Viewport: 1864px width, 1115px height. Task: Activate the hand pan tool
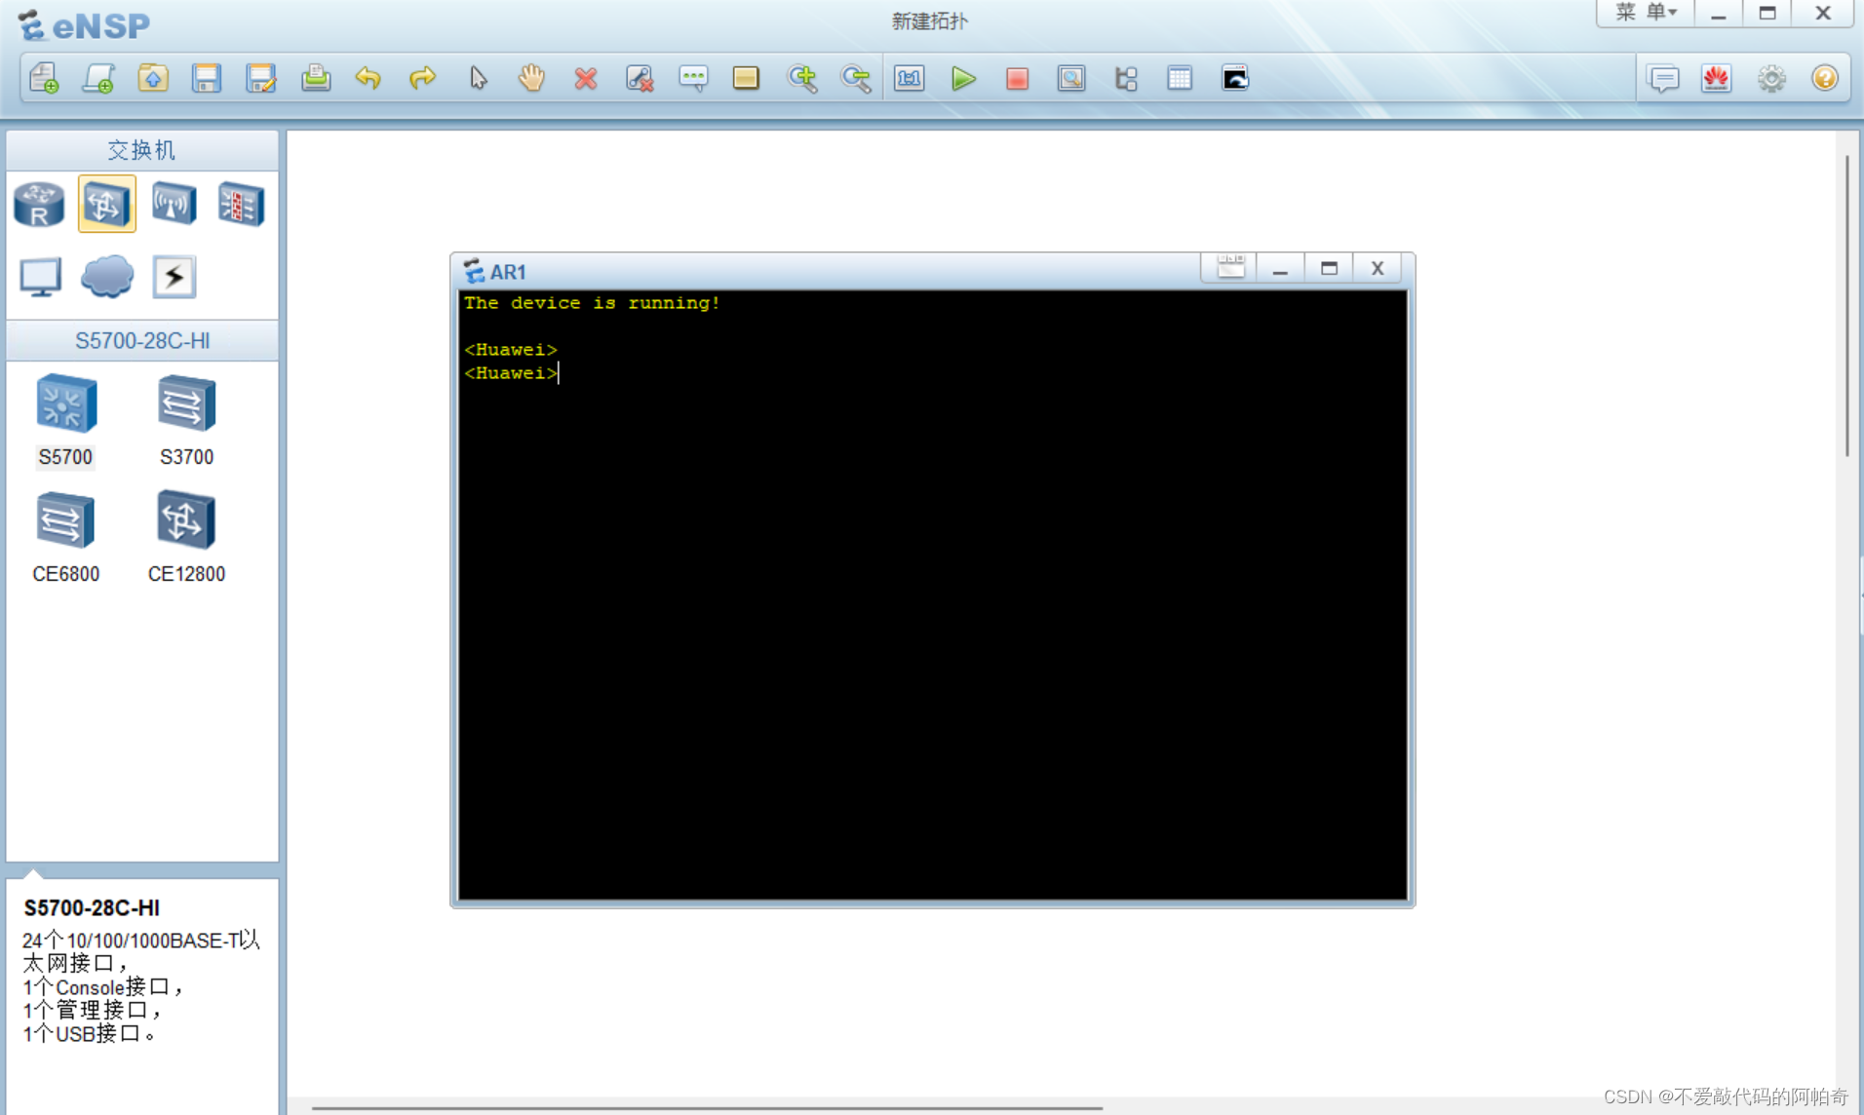tap(531, 78)
